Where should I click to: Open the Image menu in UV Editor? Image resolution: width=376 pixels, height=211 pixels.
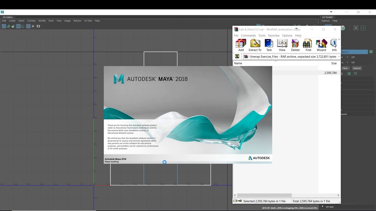[67, 21]
